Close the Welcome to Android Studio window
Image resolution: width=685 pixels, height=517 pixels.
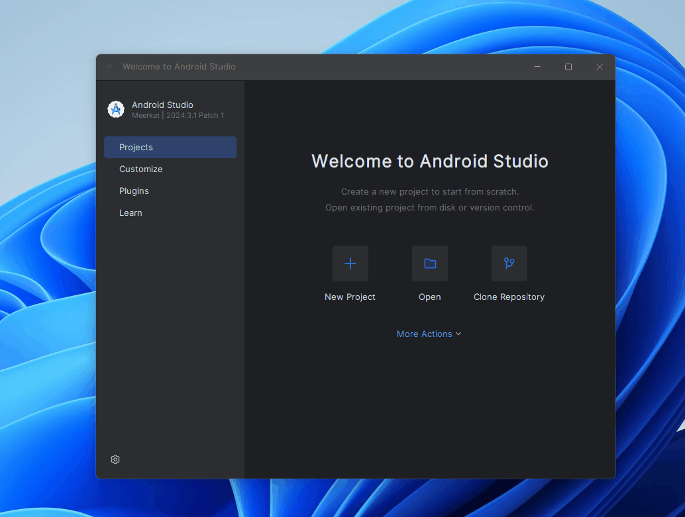click(600, 67)
